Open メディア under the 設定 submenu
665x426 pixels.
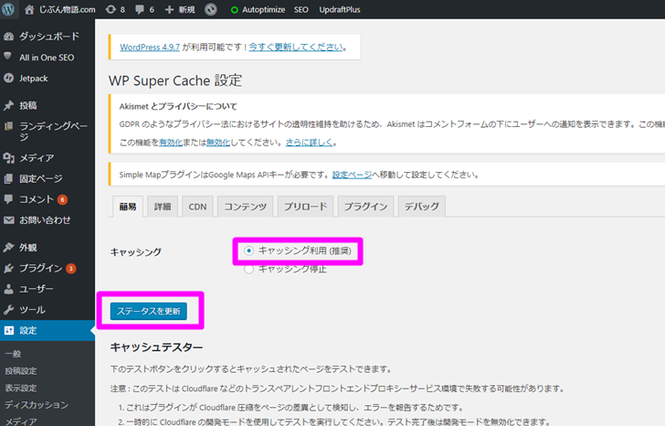(21, 421)
